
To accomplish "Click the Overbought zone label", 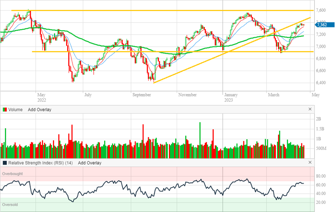I will [x=13, y=174].
